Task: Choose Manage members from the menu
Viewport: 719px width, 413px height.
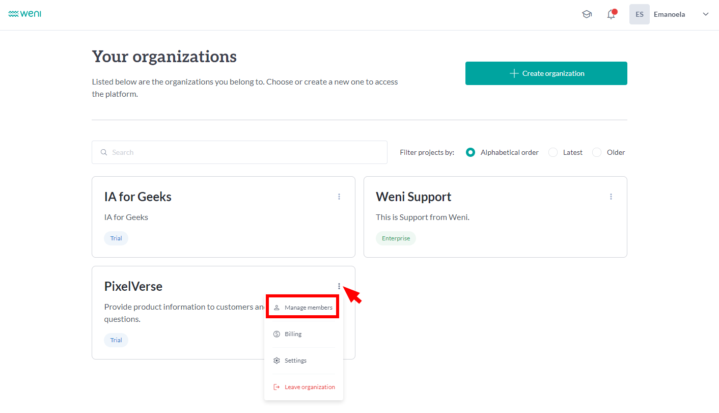Action: click(x=303, y=308)
